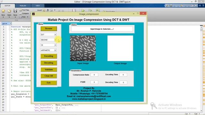Switch to the PUBLISH tab
Viewport: 205px width, 115px height.
(23, 6)
